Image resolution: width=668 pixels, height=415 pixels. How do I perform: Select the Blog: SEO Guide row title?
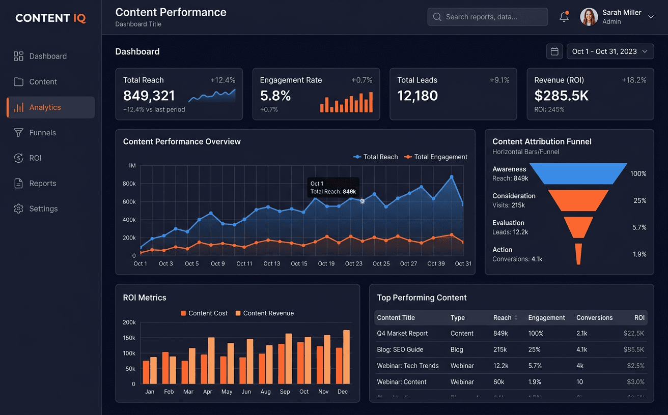[400, 350]
